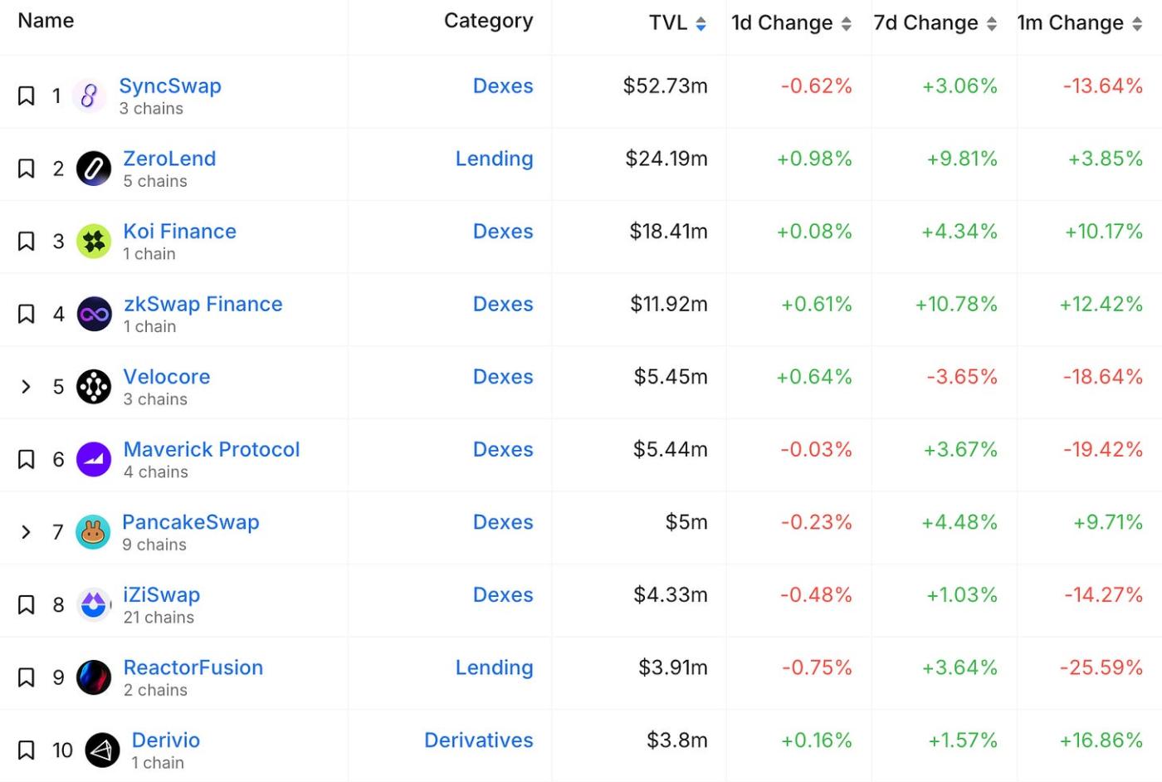Click the Koi Finance logo icon

[x=94, y=242]
